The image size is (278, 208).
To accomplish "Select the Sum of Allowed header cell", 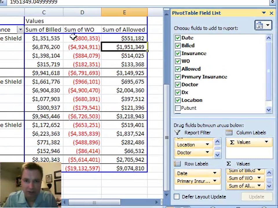I will pyautogui.click(x=124, y=29).
